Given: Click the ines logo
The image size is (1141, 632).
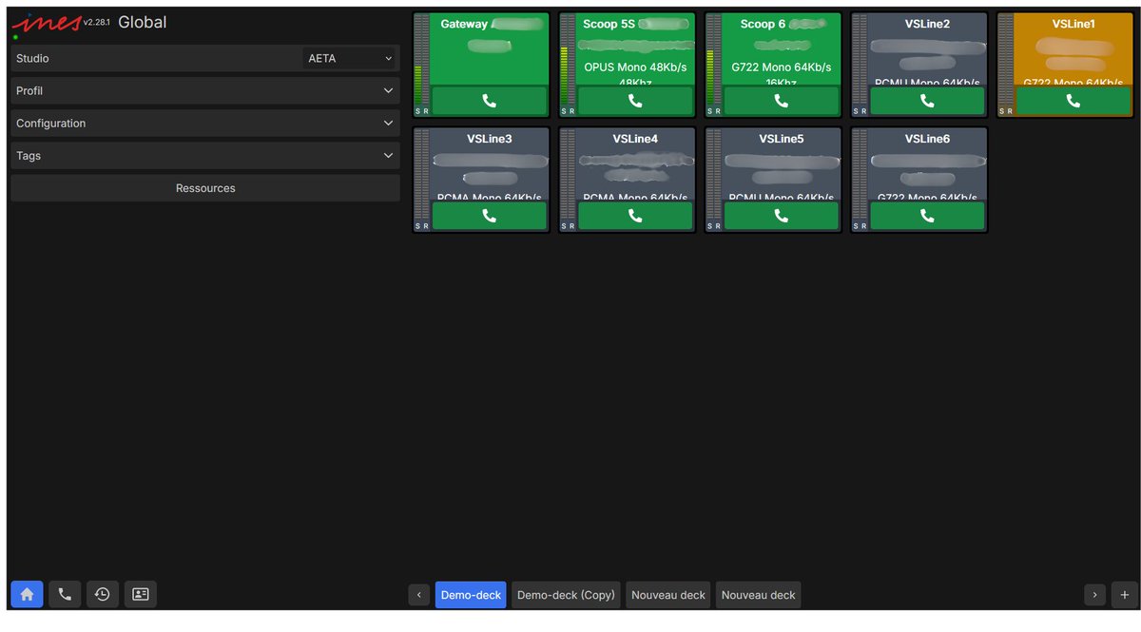Looking at the screenshot, I should (x=46, y=24).
